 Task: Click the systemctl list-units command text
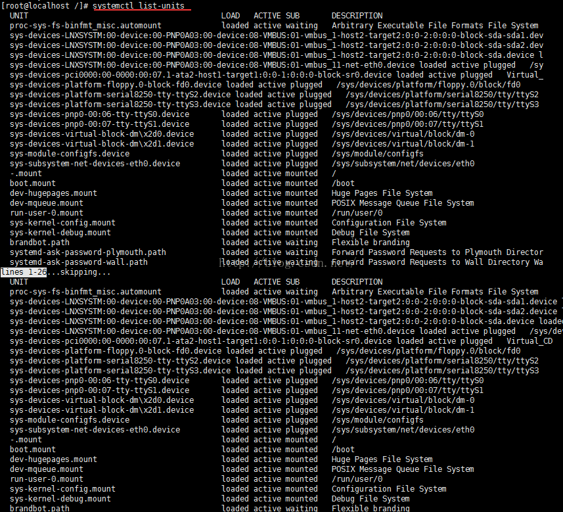[x=139, y=6]
